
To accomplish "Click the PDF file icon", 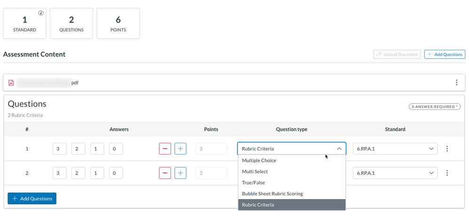I will [11, 83].
